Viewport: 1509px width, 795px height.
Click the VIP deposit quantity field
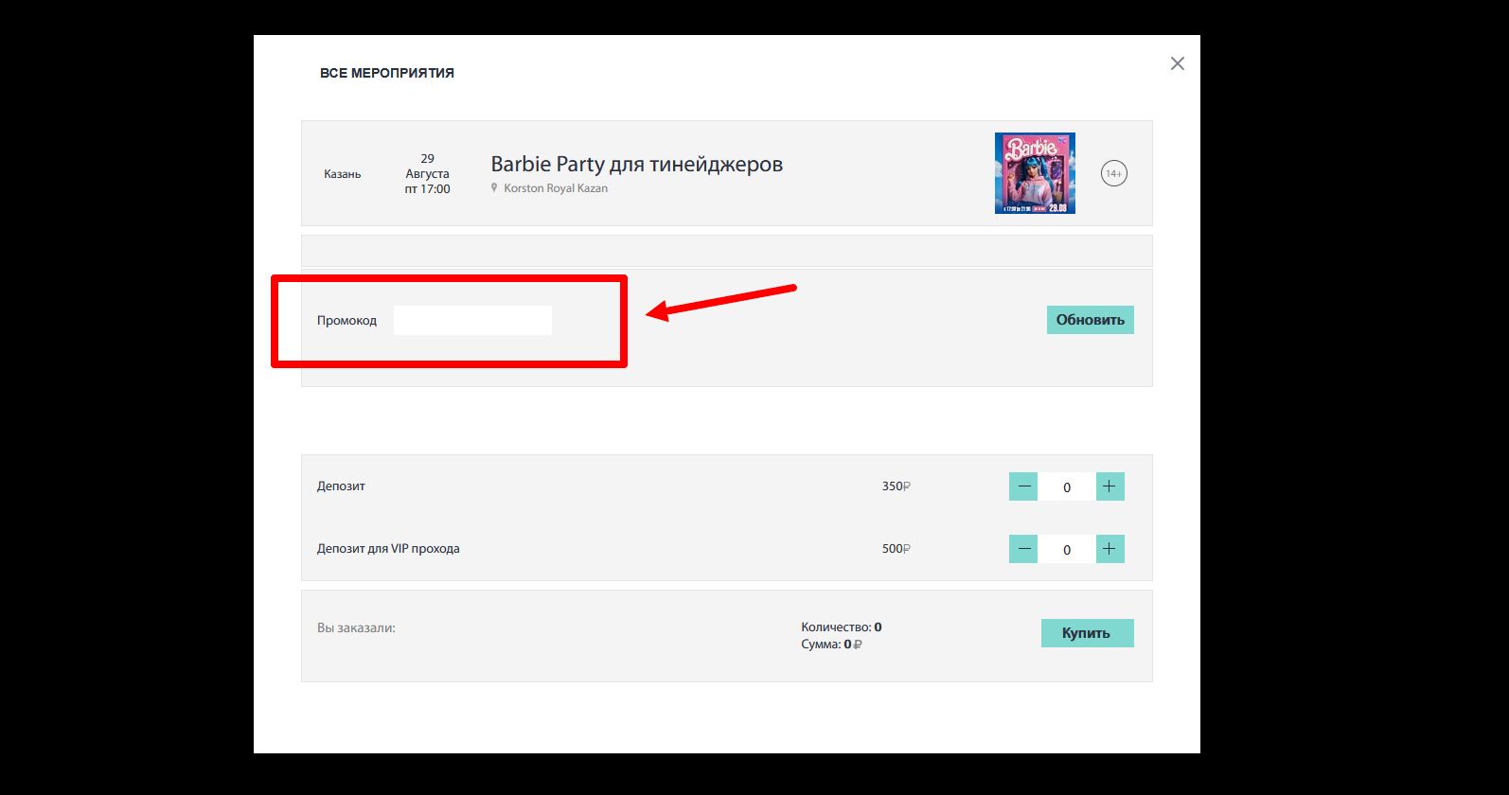[1067, 549]
